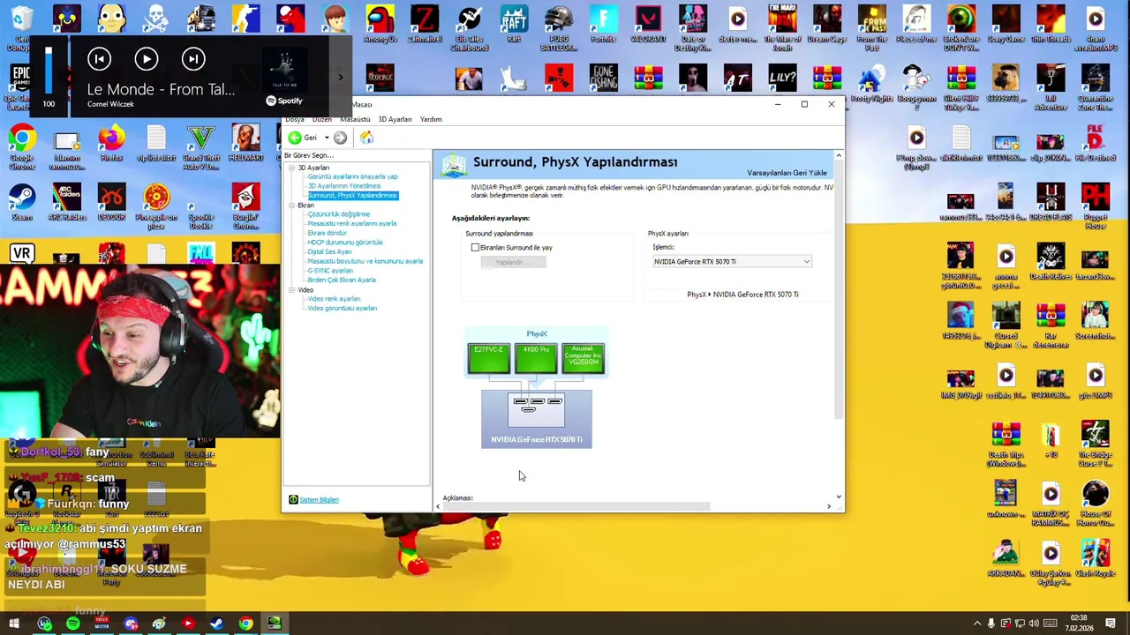
Task: Open the home icon in NVIDIA toolbar
Action: click(366, 138)
